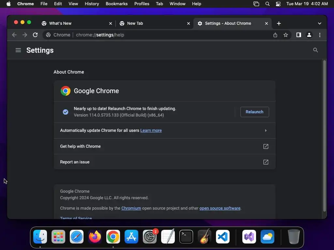Click the Relaunch button
Image resolution: width=334 pixels, height=250 pixels.
tap(254, 112)
